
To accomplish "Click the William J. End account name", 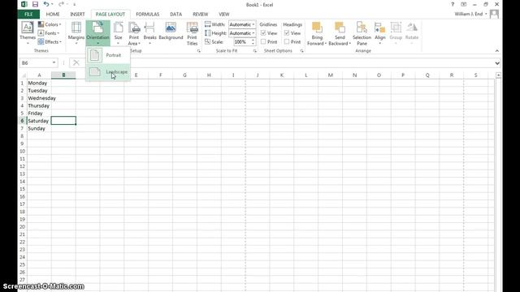I will pyautogui.click(x=469, y=14).
